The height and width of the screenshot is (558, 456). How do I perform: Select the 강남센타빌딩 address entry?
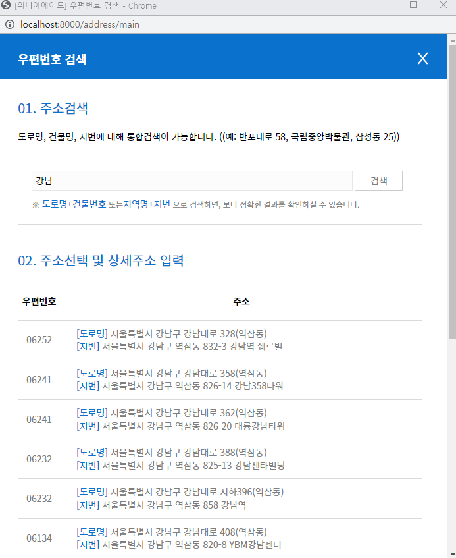tap(188, 466)
